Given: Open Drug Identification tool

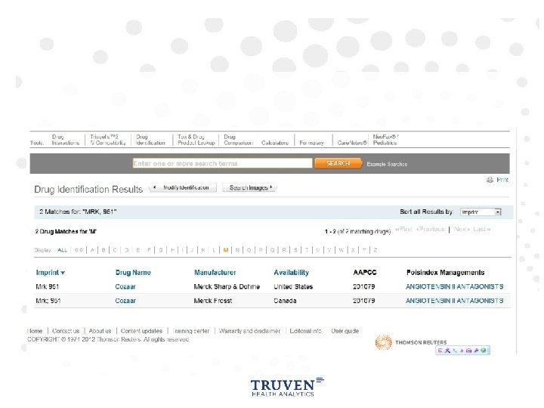Looking at the screenshot, I should point(150,140).
